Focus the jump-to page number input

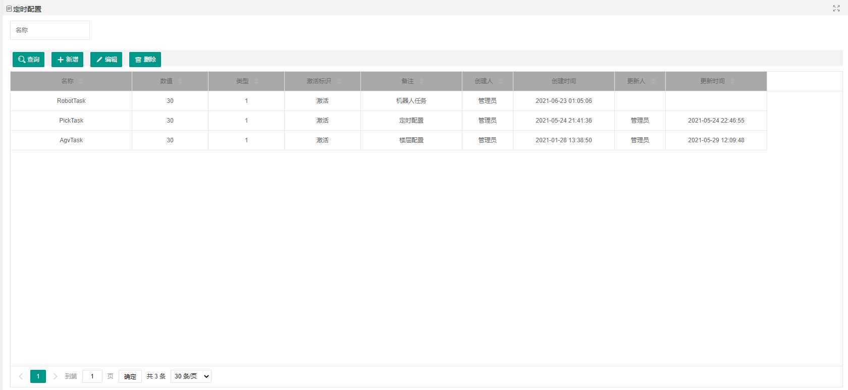pyautogui.click(x=92, y=376)
